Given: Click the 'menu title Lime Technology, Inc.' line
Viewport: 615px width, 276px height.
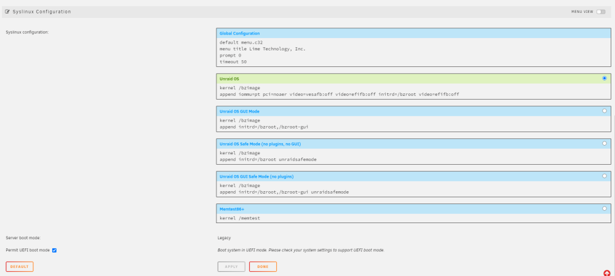Looking at the screenshot, I should [263, 49].
